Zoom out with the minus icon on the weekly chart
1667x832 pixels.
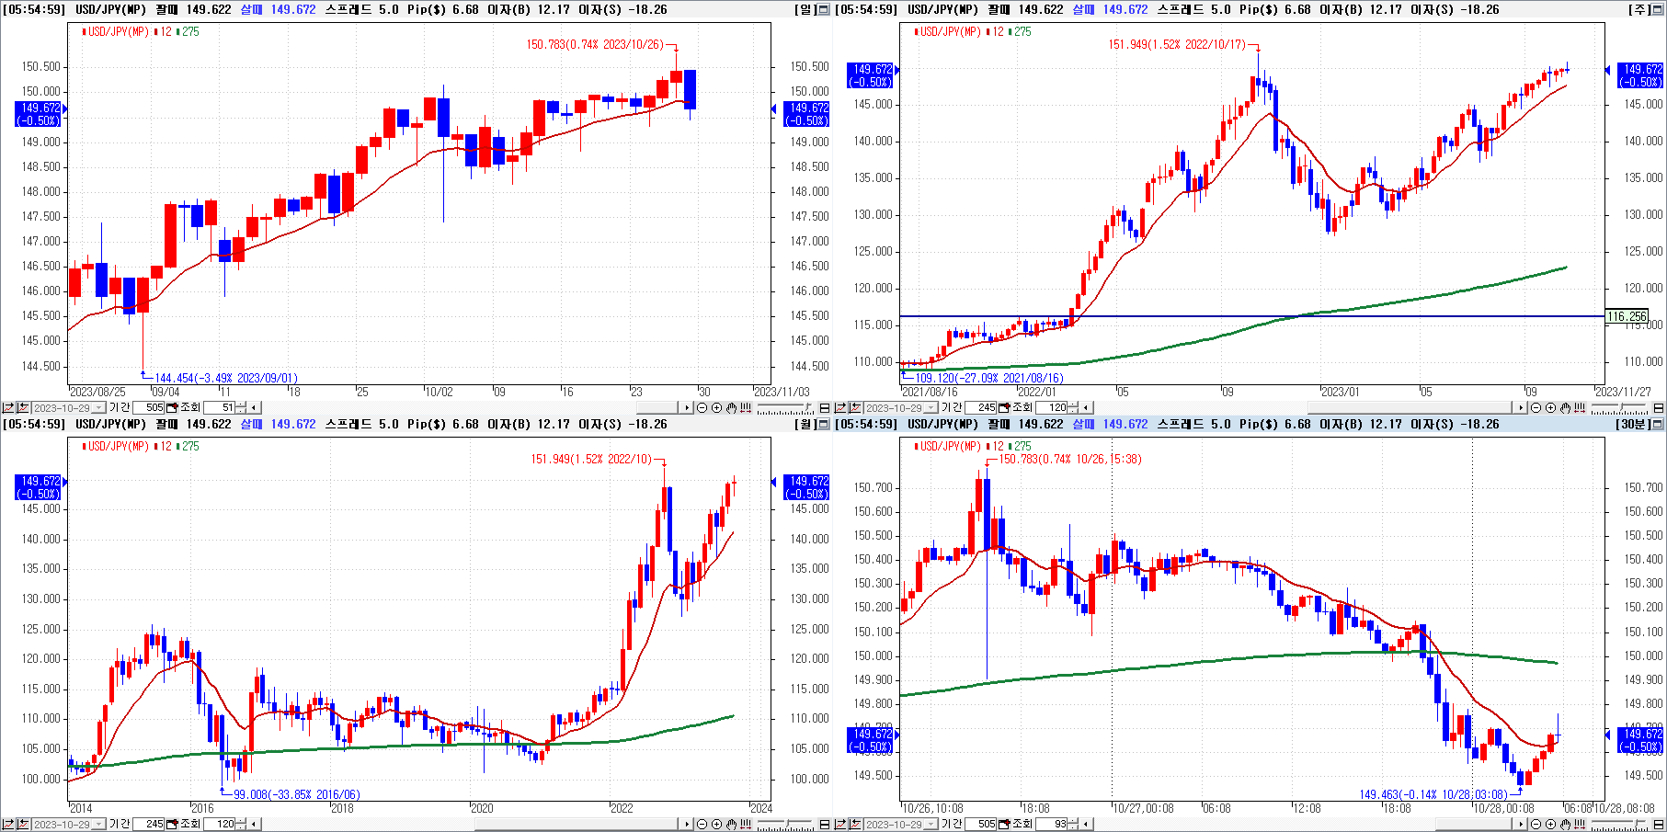(x=1536, y=407)
